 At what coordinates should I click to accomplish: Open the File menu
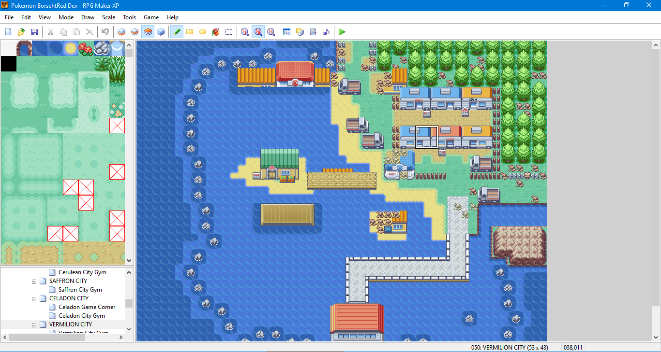pyautogui.click(x=9, y=17)
